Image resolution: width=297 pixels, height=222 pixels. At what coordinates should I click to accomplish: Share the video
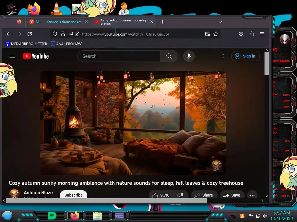point(204,195)
